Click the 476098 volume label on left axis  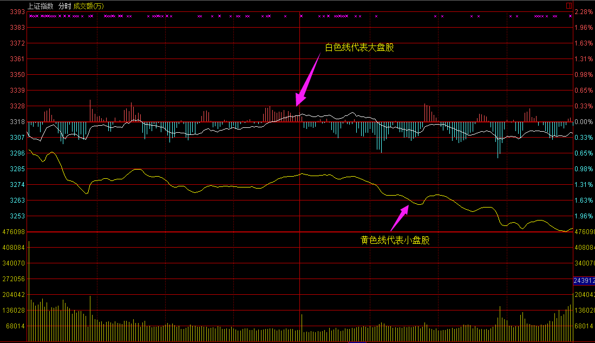coord(14,232)
